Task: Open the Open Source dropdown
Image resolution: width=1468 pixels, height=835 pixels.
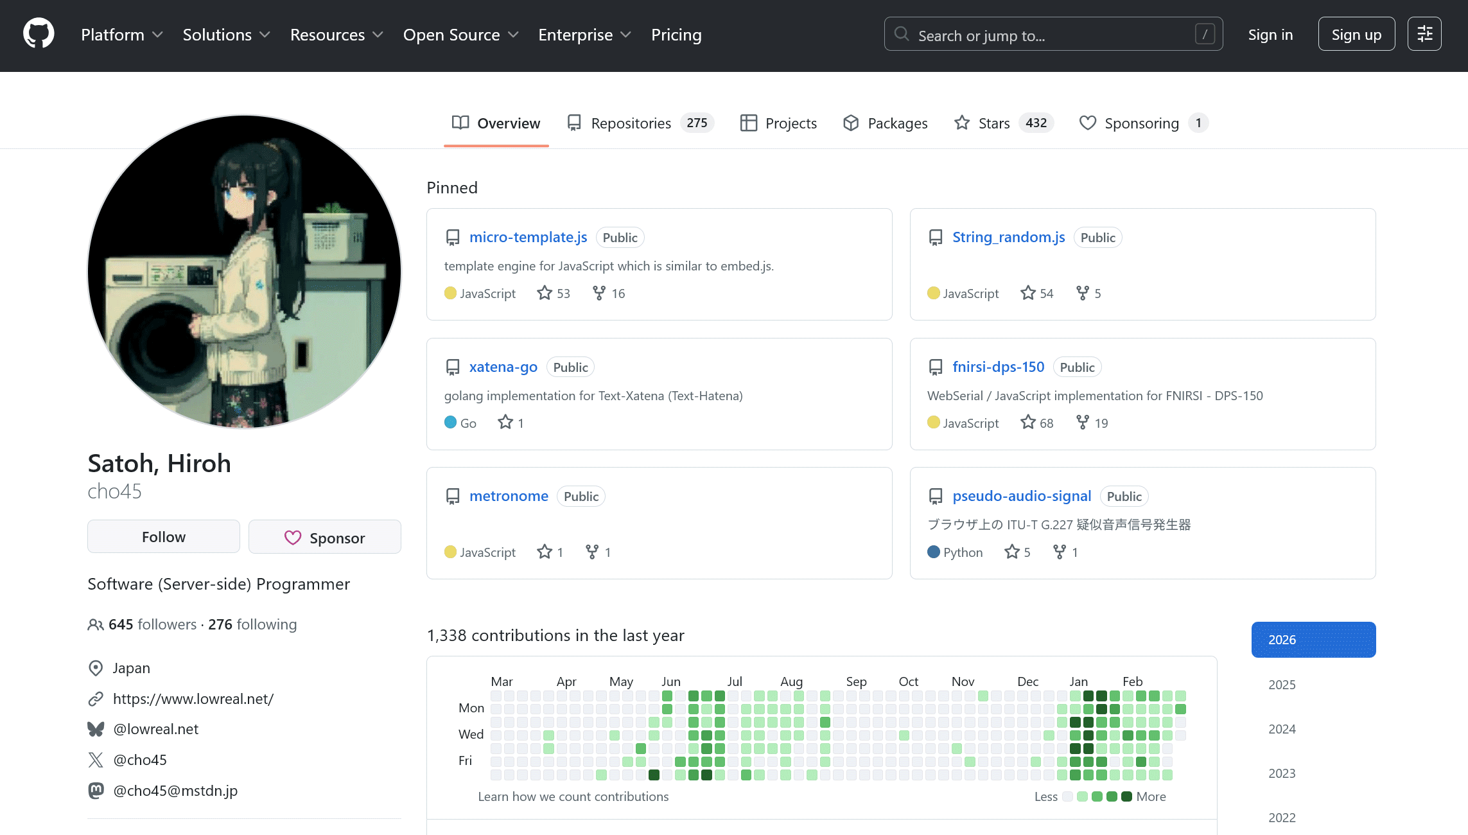Action: coord(460,35)
